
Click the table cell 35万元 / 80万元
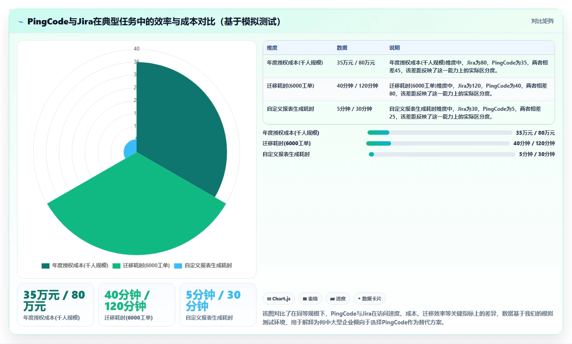(356, 63)
